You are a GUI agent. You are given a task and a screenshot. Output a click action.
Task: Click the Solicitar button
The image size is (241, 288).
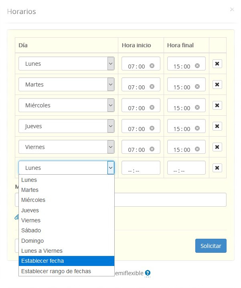pyautogui.click(x=211, y=246)
